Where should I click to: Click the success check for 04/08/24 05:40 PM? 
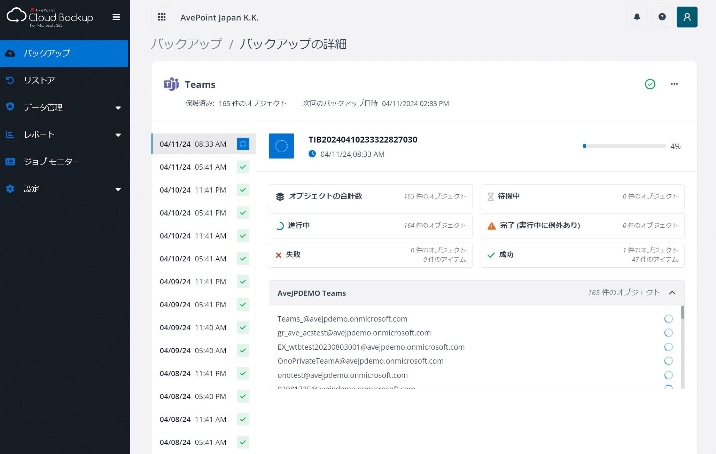tap(243, 396)
